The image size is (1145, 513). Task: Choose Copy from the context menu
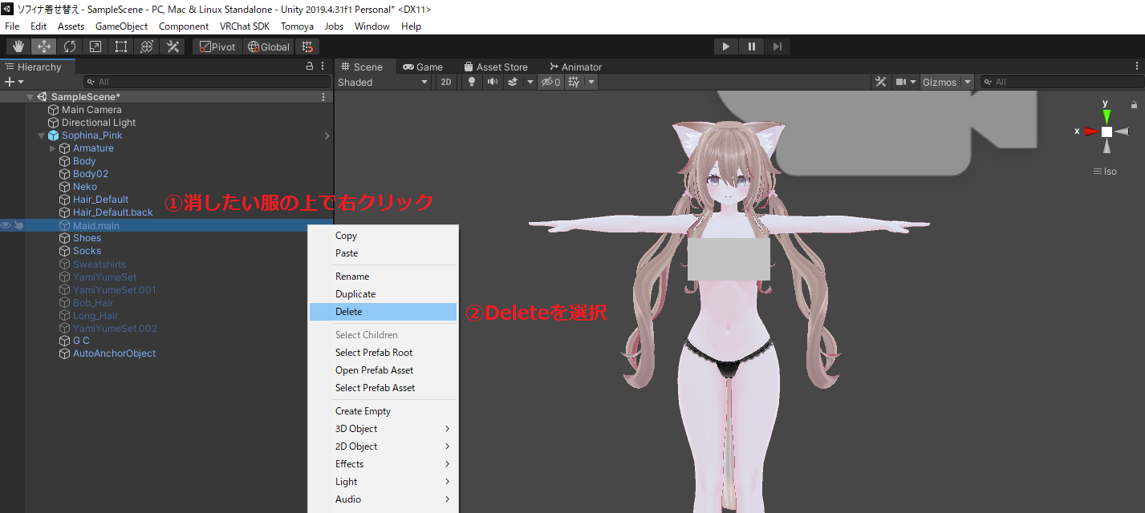[x=383, y=236]
